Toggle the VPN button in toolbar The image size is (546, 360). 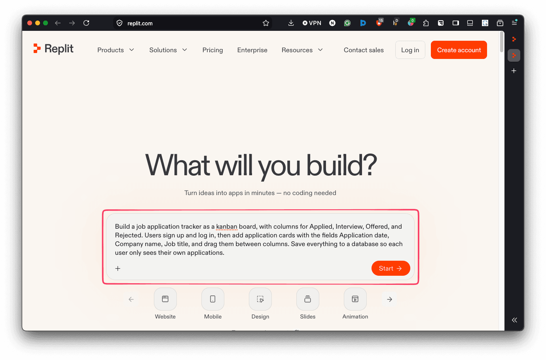tap(312, 23)
